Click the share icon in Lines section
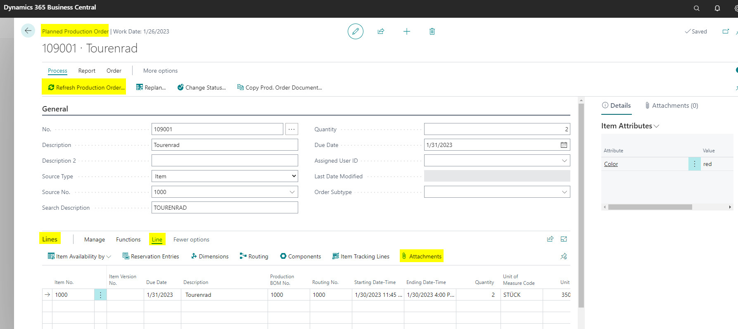 [x=550, y=239]
